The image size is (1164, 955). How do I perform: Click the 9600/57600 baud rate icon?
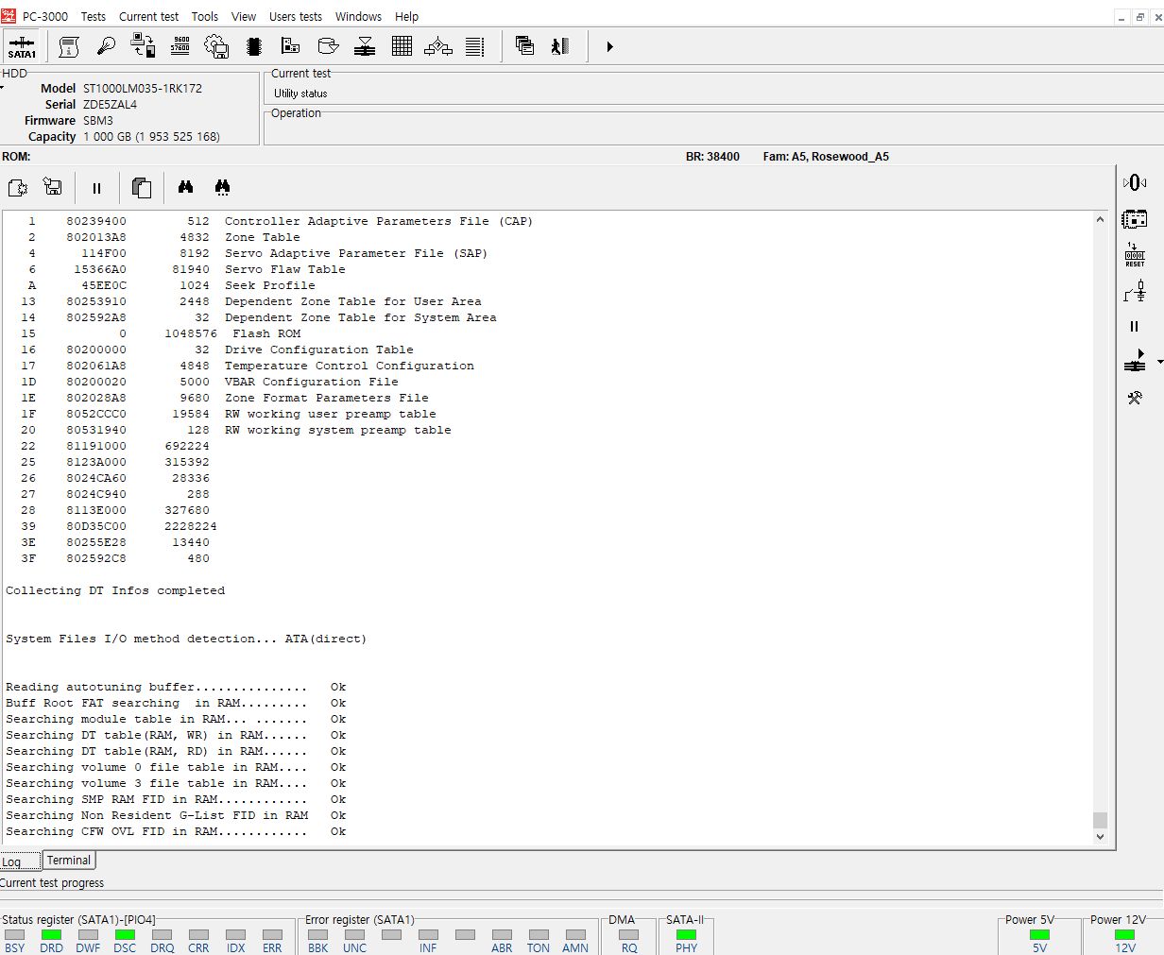coord(180,46)
